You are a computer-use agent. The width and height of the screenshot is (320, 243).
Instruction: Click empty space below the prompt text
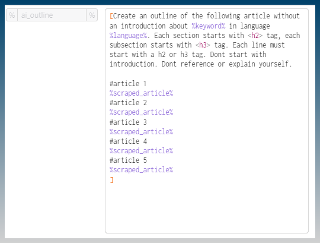point(207,207)
